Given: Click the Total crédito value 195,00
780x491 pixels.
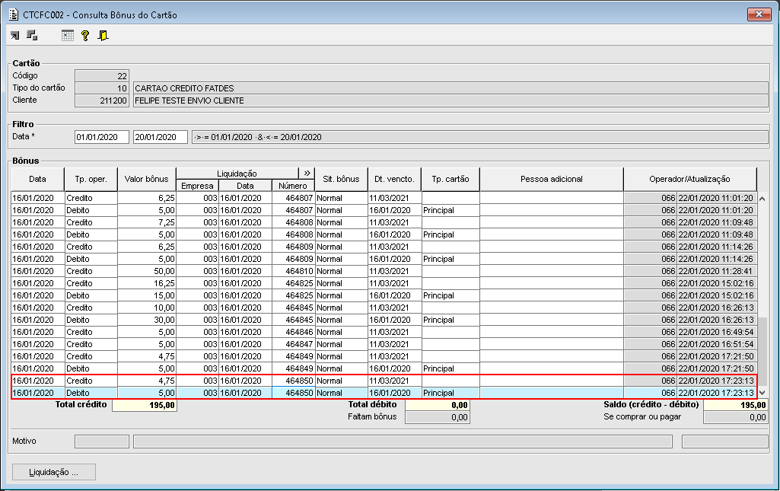Looking at the screenshot, I should coord(145,406).
